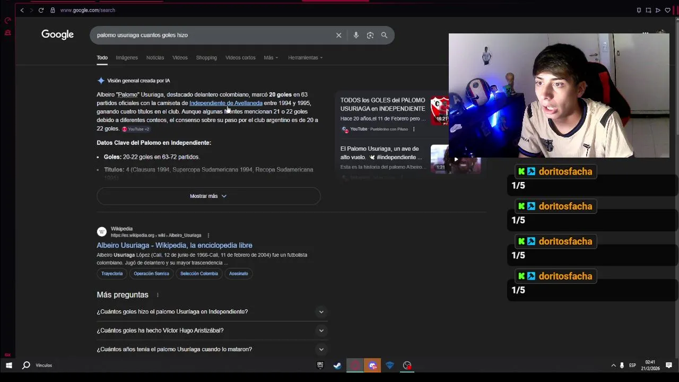Switch to the Videos tab
The height and width of the screenshot is (382, 679).
coord(180,57)
